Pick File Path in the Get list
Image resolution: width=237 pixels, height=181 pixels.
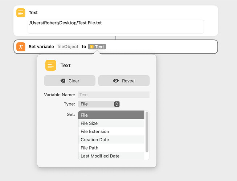(x=111, y=148)
